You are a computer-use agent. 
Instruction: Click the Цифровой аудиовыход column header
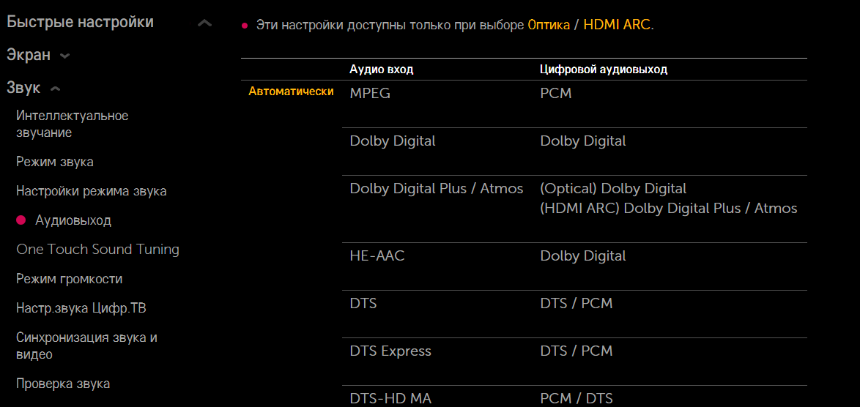click(604, 70)
